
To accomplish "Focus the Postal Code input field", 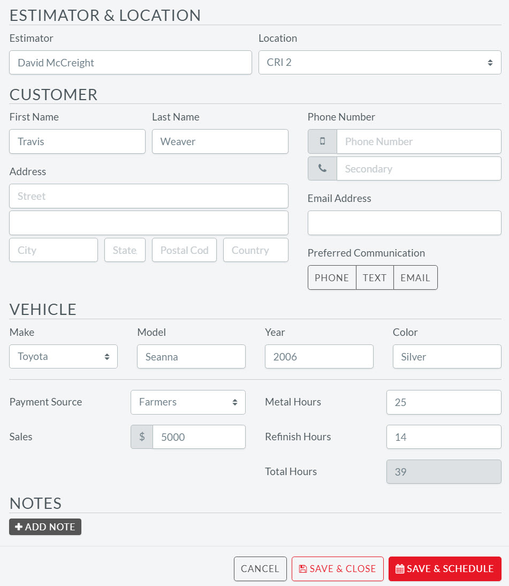I will pyautogui.click(x=184, y=250).
